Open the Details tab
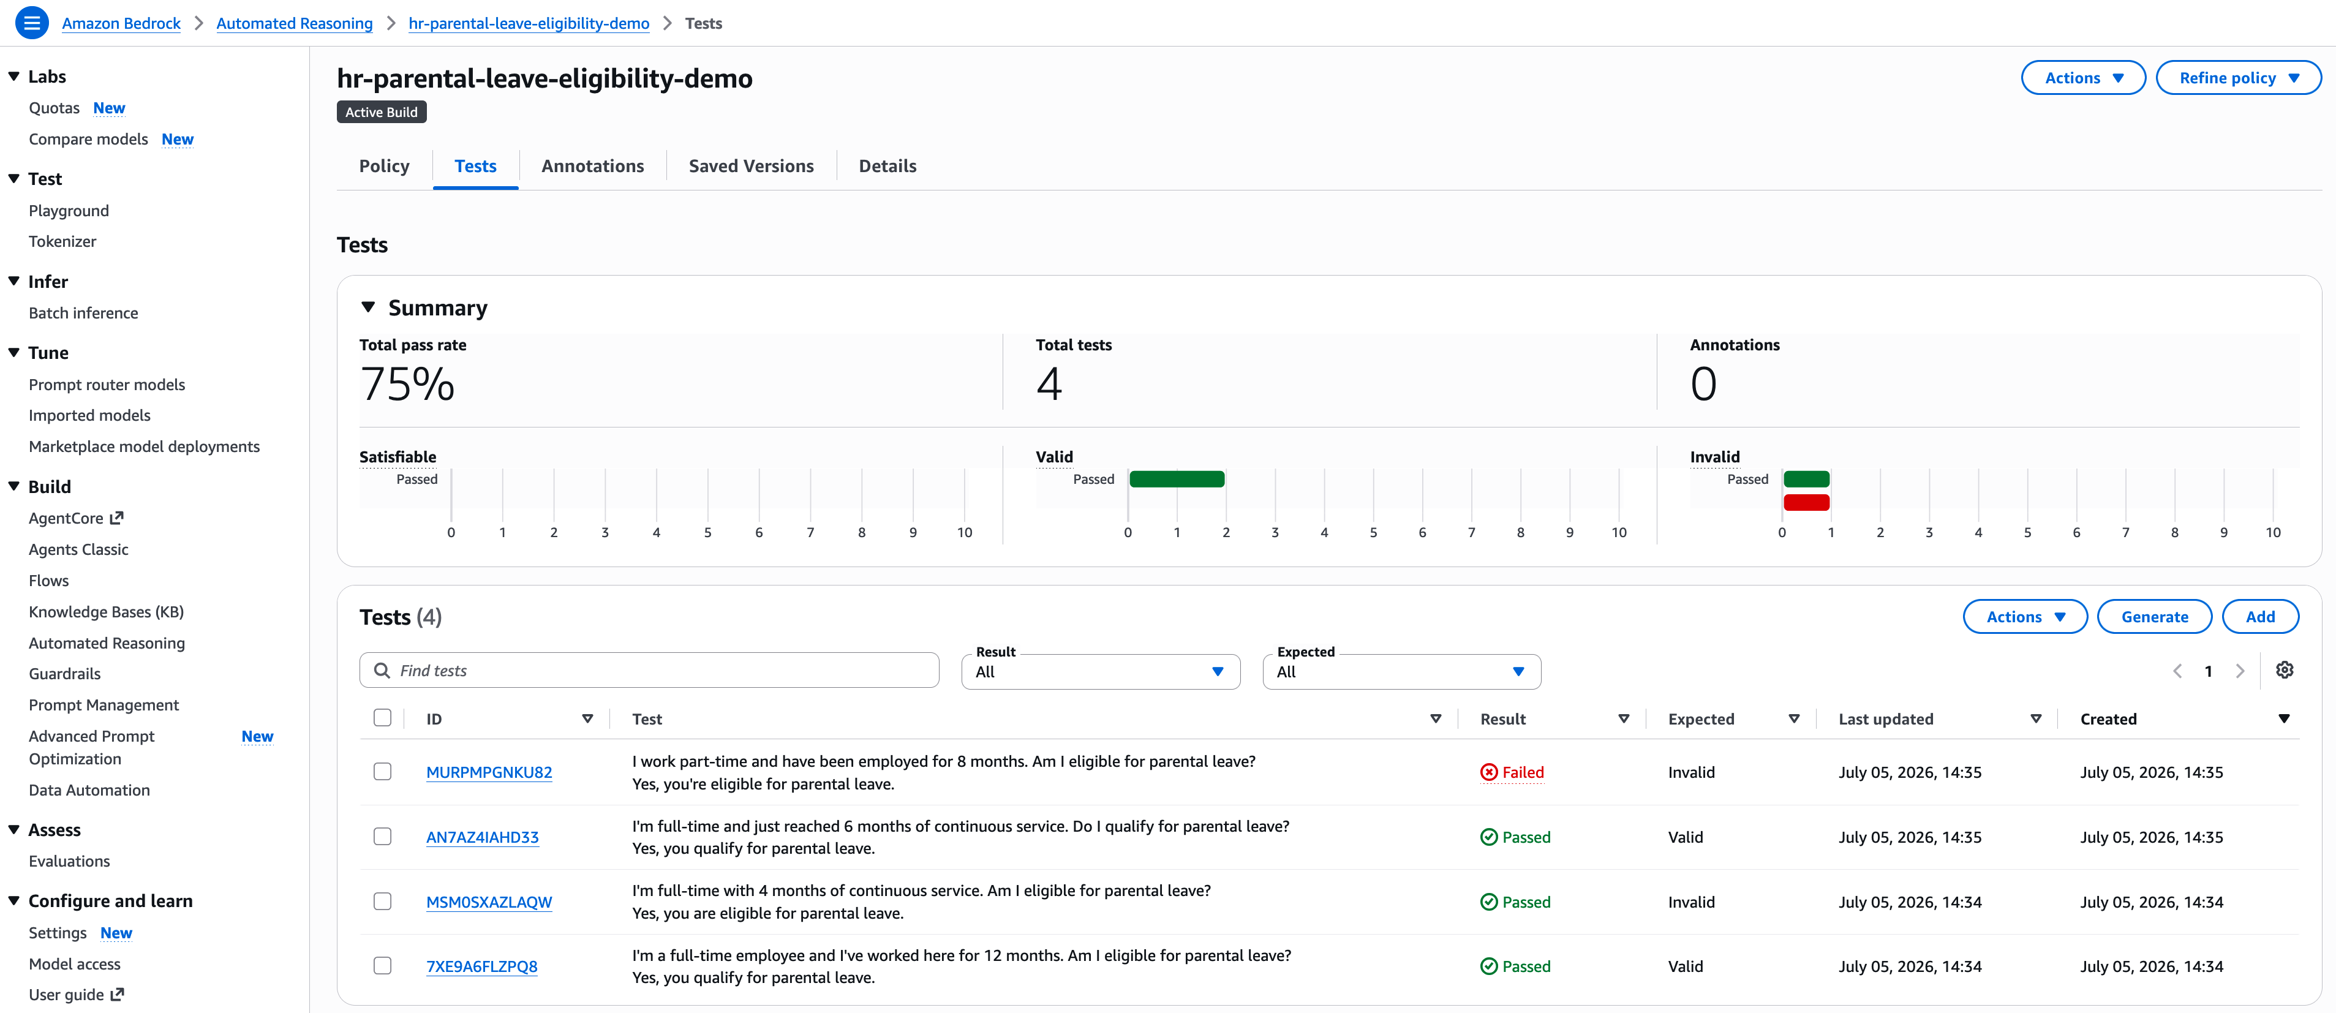 [887, 166]
